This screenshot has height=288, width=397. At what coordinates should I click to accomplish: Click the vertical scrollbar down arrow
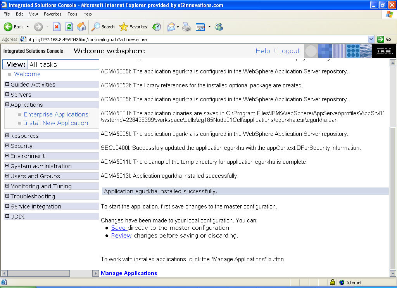pos(393,274)
